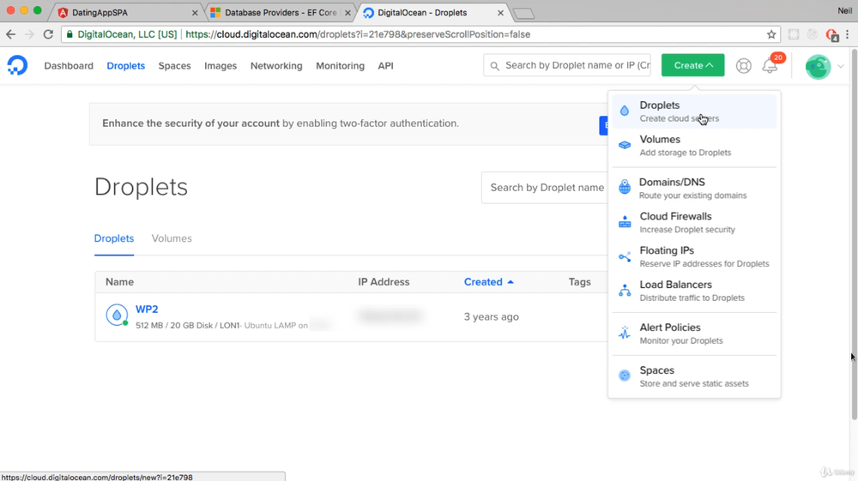The image size is (858, 481).
Task: Click the Droplets water drop menu icon
Action: tap(625, 111)
